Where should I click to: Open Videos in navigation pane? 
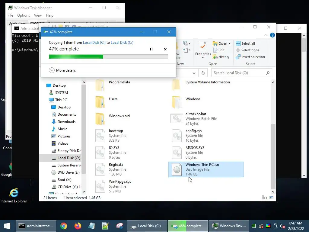point(60,143)
